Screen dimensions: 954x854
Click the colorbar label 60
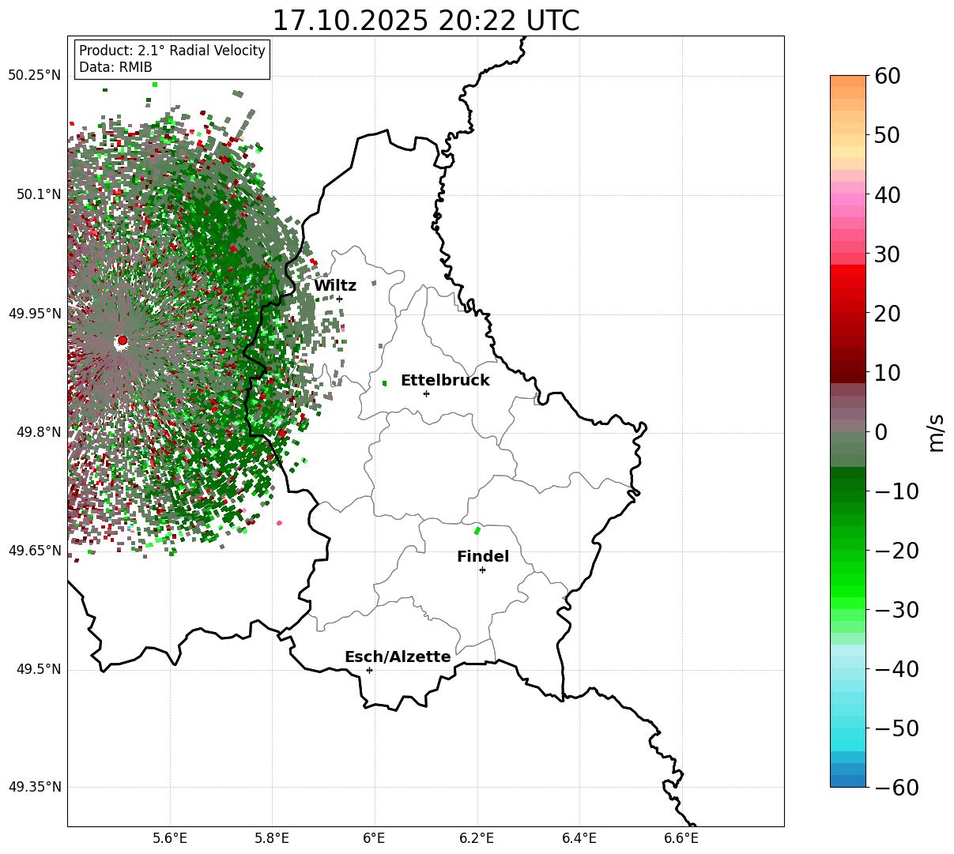click(888, 76)
